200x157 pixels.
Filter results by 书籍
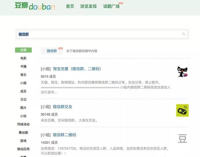23,66
